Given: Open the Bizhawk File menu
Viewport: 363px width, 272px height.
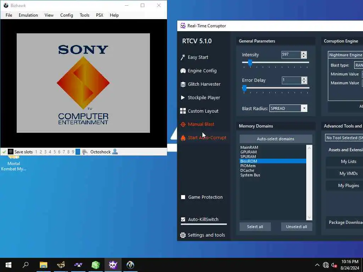Looking at the screenshot, I should (9, 15).
